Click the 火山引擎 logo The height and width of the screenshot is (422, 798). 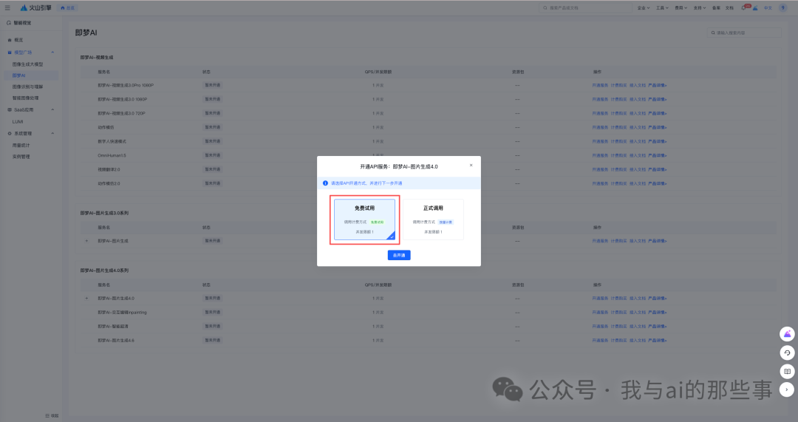35,7
